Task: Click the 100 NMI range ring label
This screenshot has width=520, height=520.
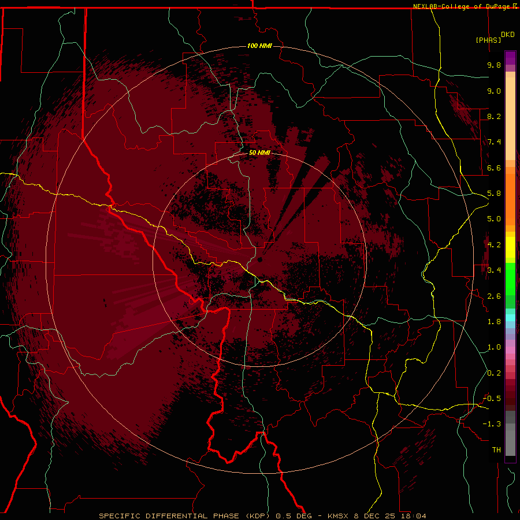Action: [259, 46]
